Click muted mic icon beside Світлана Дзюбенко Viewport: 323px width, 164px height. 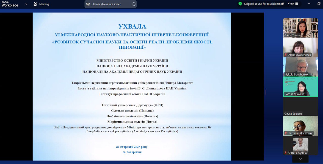286,133
